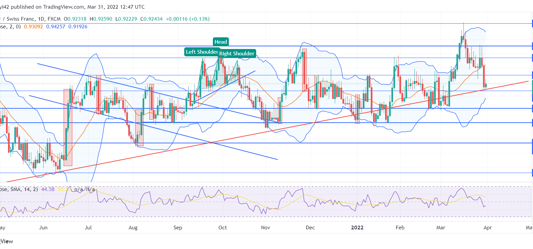This screenshot has width=533, height=249.
Task: Click the Bollinger lower value 0.91926
Action: (78, 27)
